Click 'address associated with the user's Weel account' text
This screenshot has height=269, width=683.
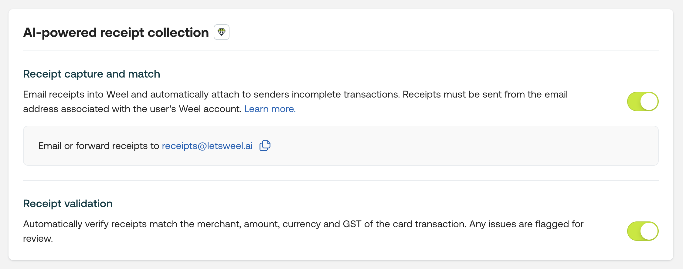132,109
